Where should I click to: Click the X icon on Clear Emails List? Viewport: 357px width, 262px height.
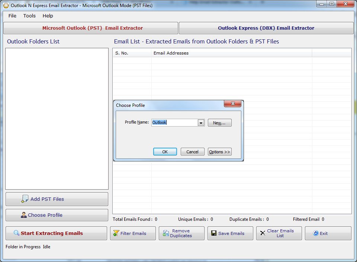click(263, 233)
